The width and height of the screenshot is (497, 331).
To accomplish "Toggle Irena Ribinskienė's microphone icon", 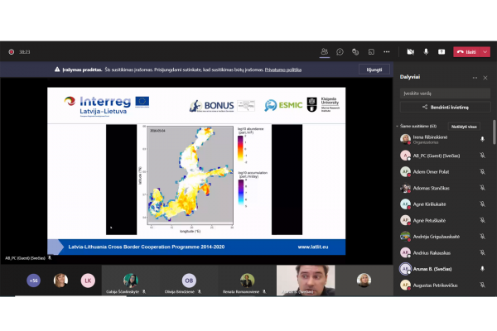I will [x=482, y=139].
